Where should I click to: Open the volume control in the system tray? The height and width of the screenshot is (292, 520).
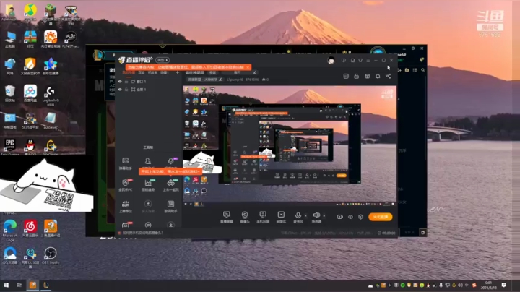[x=460, y=285]
